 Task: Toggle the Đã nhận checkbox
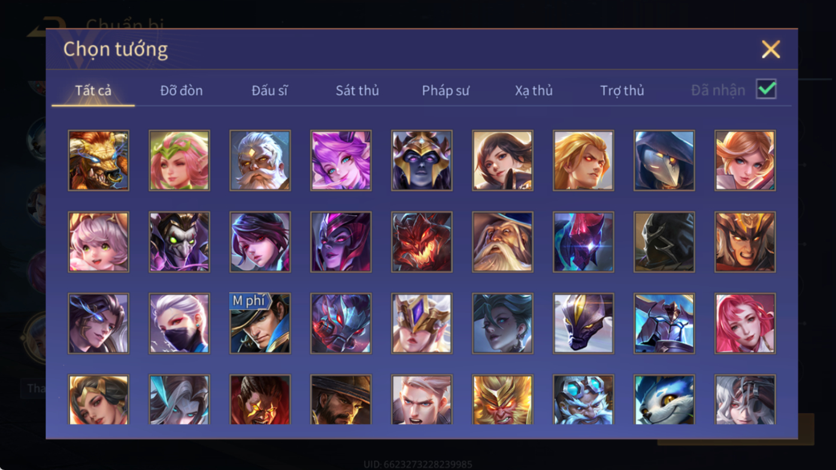click(766, 89)
